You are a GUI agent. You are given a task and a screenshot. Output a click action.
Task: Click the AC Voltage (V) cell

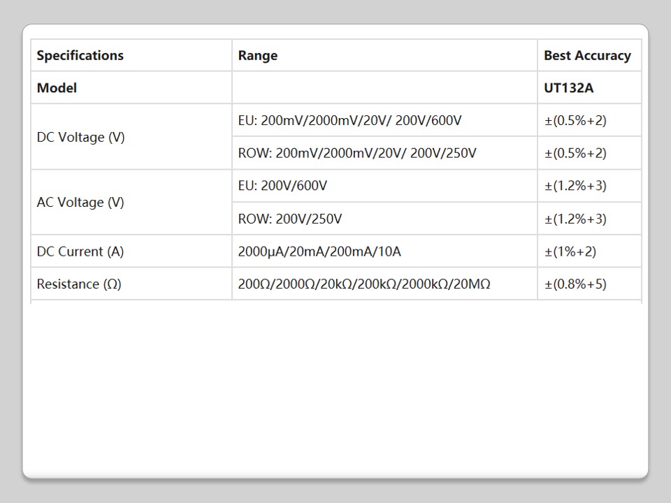(x=80, y=203)
